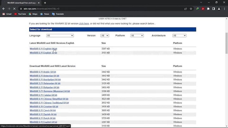Download WinRAR 5.71 Burmese (Myanmar) 64 bit

(50, 91)
